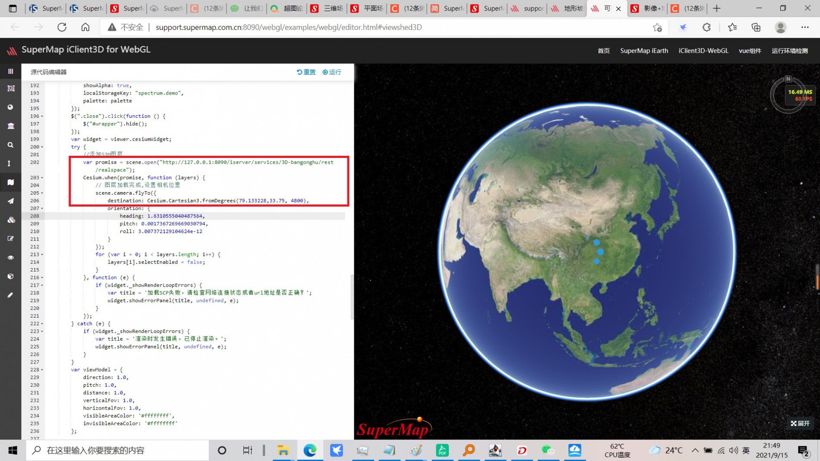Switch to the 地形坡 browser tab
This screenshot has height=461, width=820.
(x=568, y=8)
